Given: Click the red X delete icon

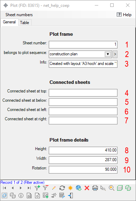Looking at the screenshot, I should (x=87, y=188).
